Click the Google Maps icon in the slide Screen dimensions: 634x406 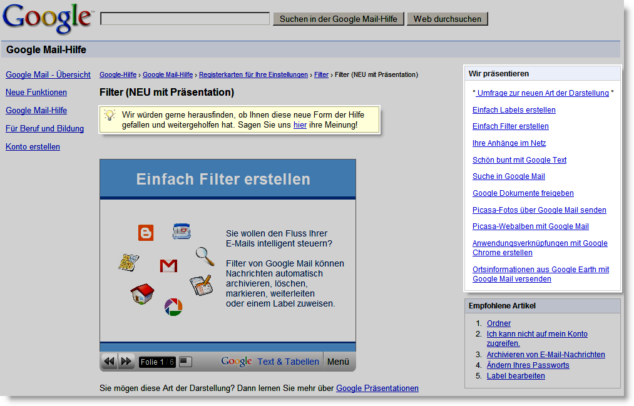128,262
